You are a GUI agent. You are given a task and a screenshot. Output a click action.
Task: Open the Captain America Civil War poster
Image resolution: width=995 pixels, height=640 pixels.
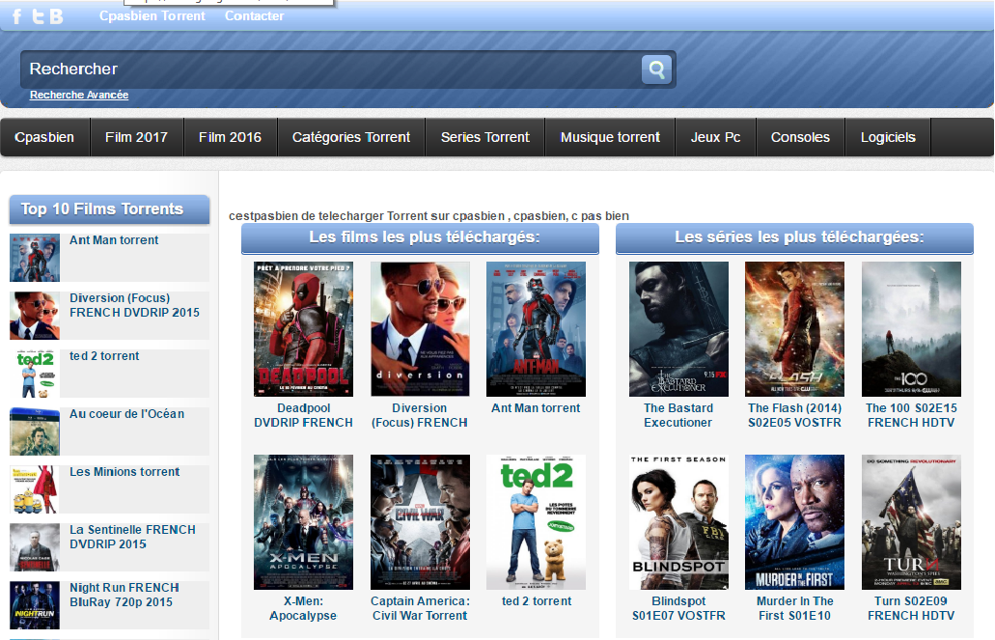[x=420, y=521]
